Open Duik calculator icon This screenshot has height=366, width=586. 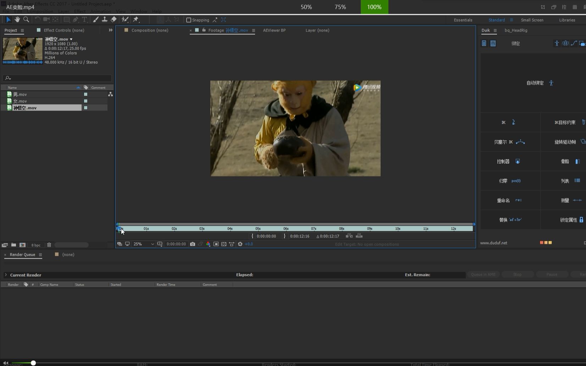(493, 43)
